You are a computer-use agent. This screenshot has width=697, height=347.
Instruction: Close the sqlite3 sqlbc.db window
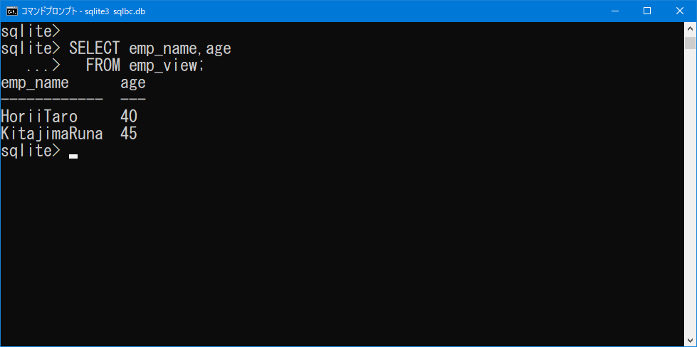point(680,11)
